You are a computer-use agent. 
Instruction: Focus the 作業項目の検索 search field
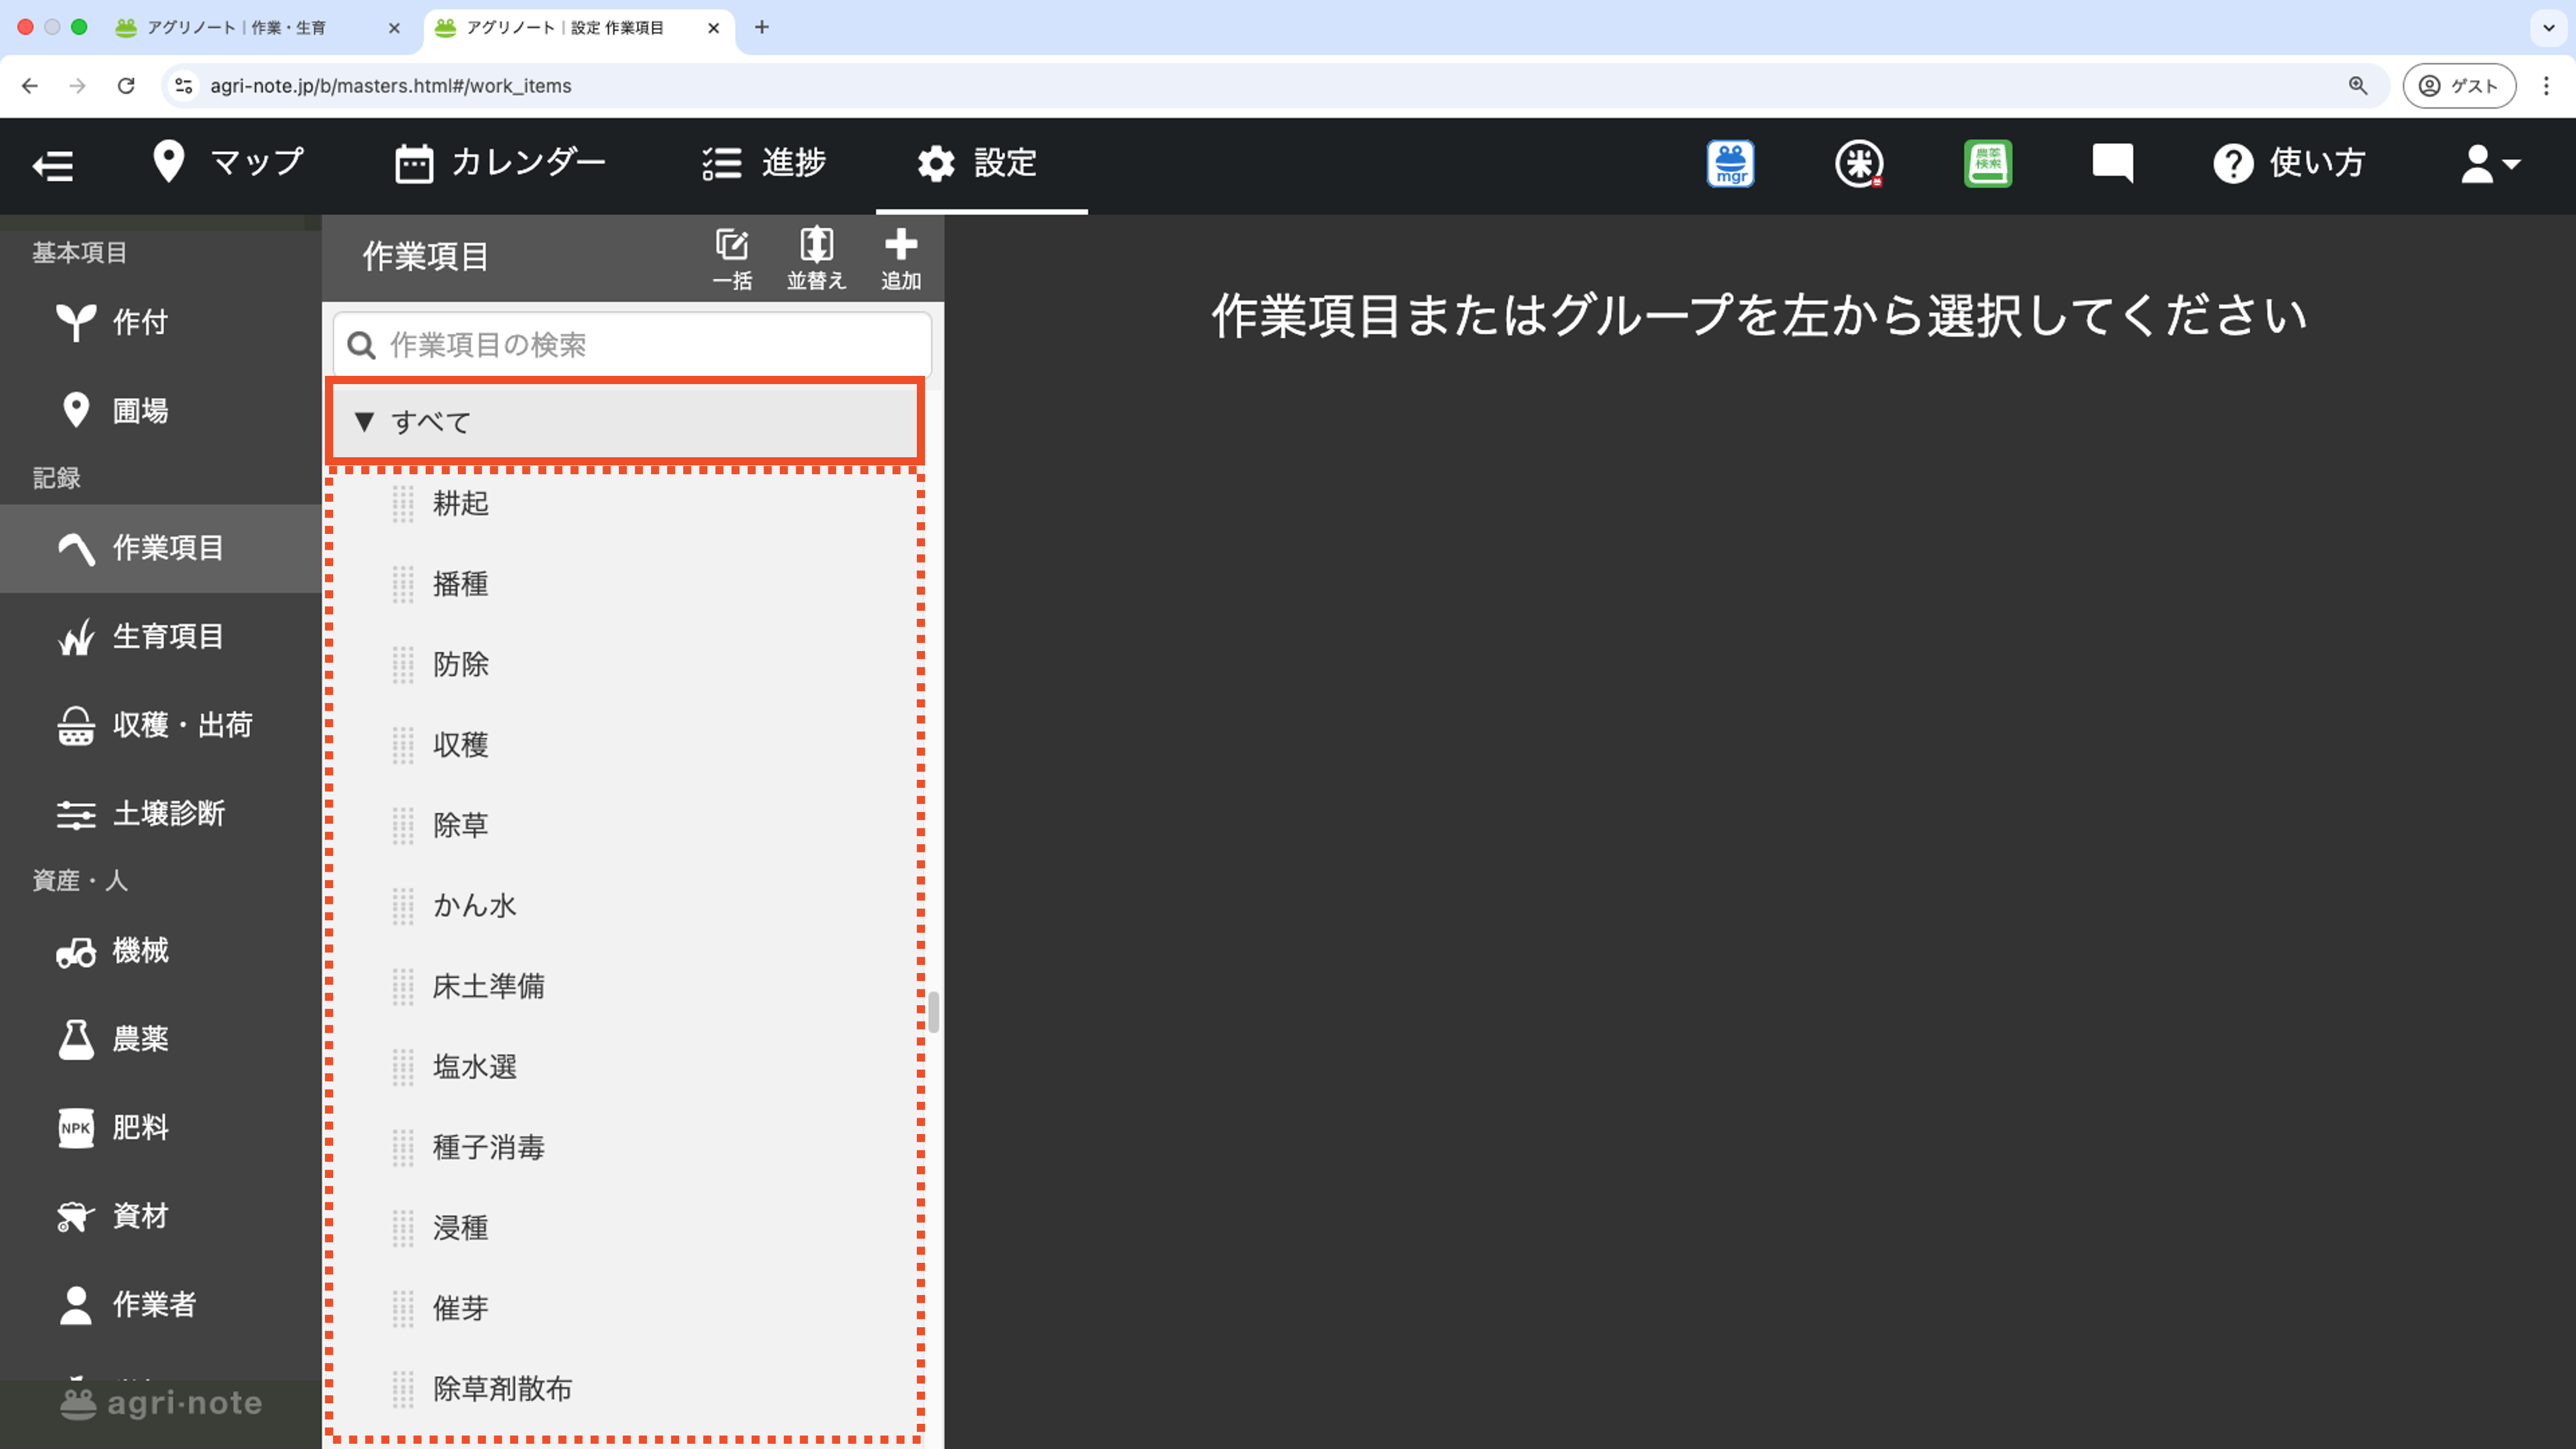632,345
